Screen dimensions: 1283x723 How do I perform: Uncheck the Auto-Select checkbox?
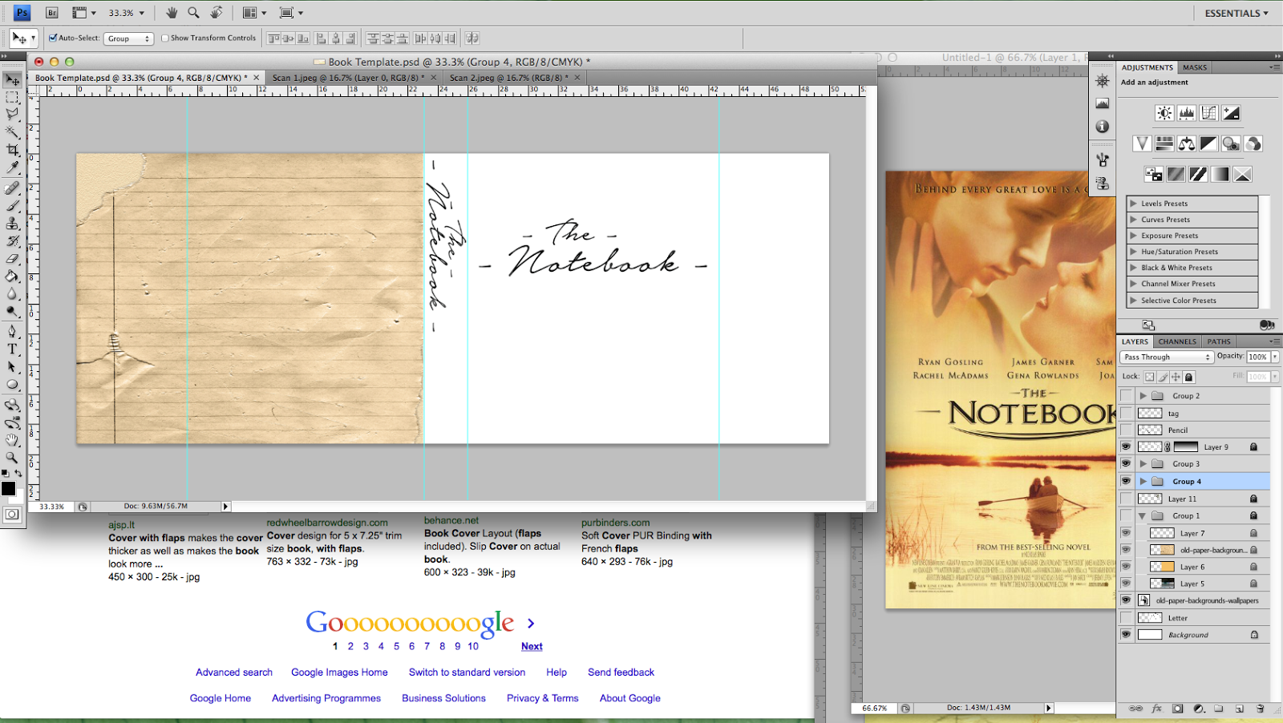click(x=53, y=38)
